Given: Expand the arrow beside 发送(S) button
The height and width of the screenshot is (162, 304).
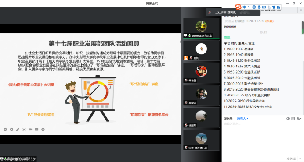Looking at the screenshot, I should click(300, 159).
